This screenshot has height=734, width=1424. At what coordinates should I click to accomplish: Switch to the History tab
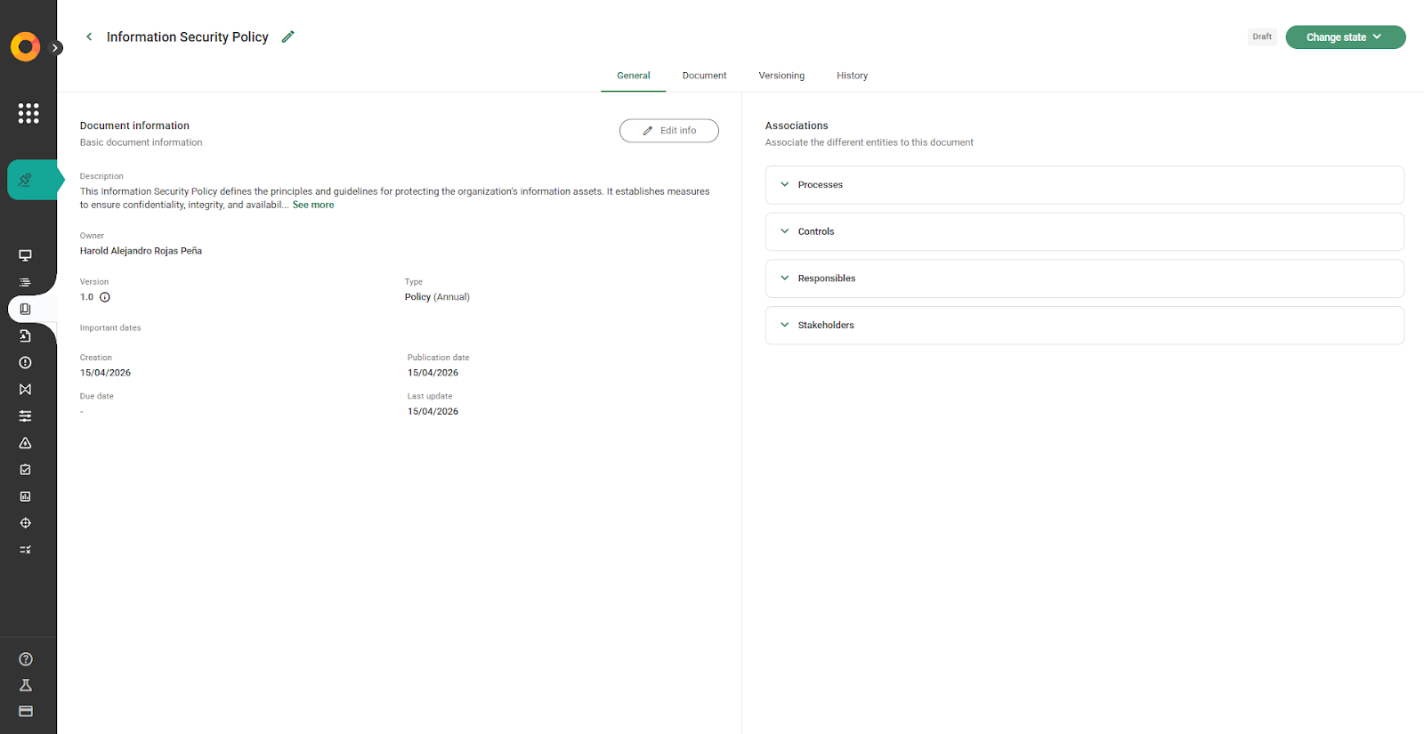coord(852,76)
